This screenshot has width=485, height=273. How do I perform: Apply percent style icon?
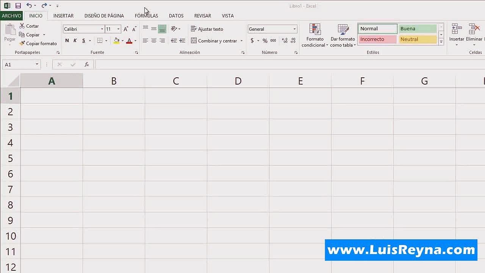point(265,41)
